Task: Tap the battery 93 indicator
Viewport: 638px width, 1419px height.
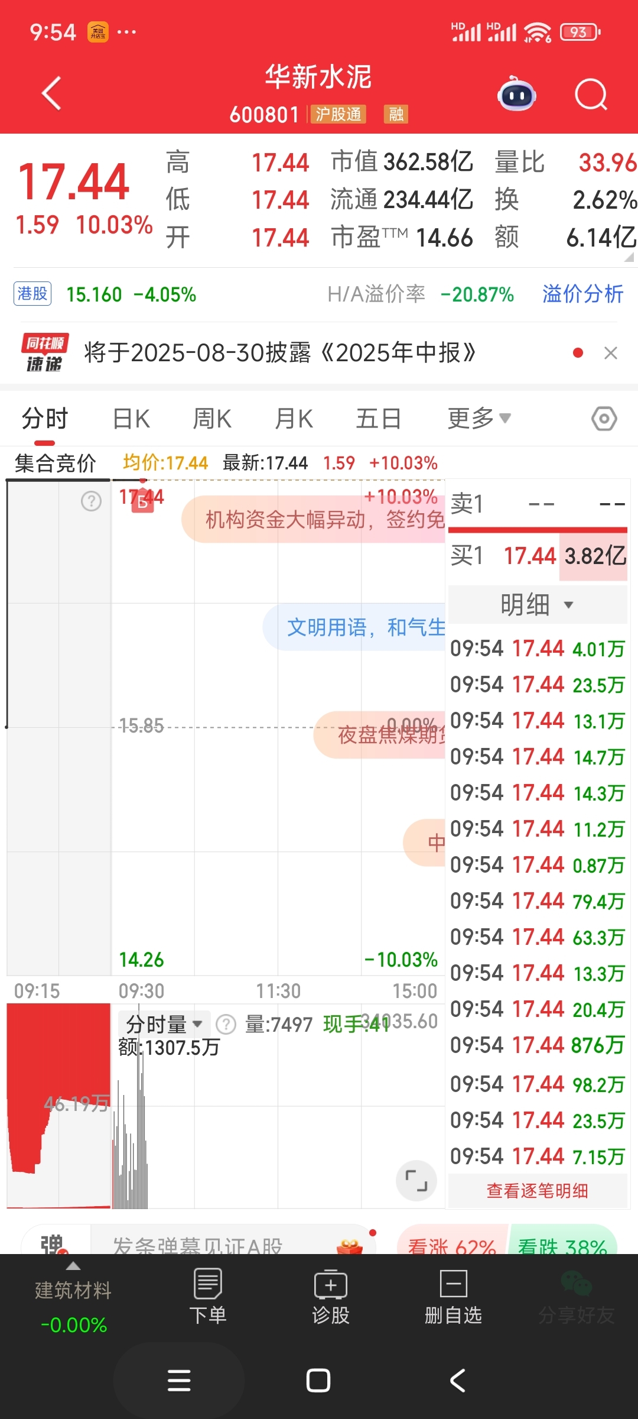Action: click(580, 32)
